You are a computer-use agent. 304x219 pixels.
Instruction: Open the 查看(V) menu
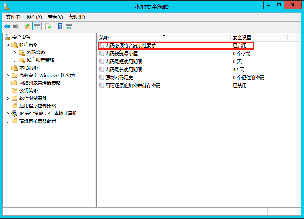point(56,17)
